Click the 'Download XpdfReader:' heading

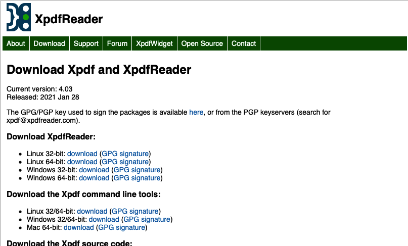point(51,136)
